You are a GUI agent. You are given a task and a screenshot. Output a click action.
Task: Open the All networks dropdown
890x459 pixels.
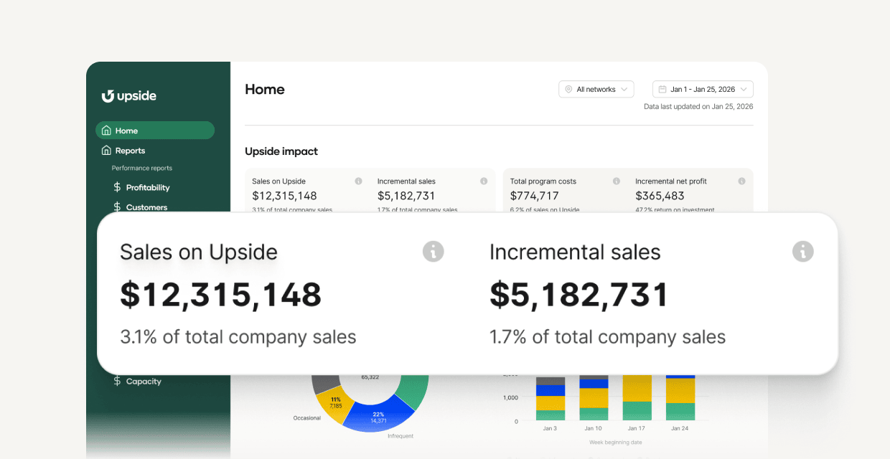point(596,89)
